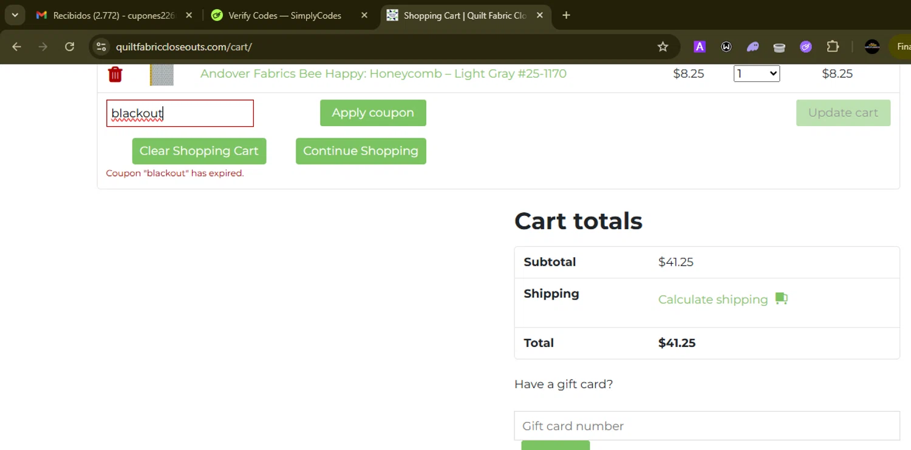Viewport: 911px width, 450px height.
Task: Select the Cart totals heading
Action: pos(578,221)
